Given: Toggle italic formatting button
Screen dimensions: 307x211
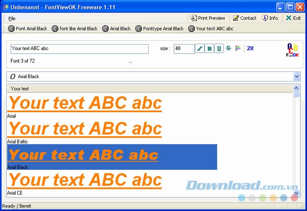Looking at the screenshot, I should pyautogui.click(x=200, y=48).
